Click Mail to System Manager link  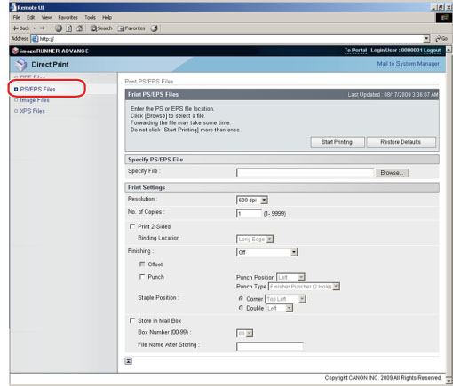click(408, 64)
